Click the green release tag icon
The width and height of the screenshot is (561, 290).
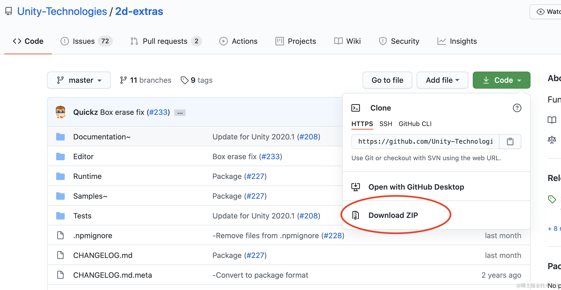pos(552,199)
